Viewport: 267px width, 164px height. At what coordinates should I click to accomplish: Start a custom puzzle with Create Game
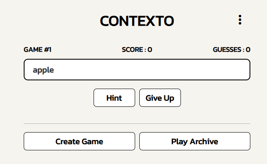click(79, 141)
